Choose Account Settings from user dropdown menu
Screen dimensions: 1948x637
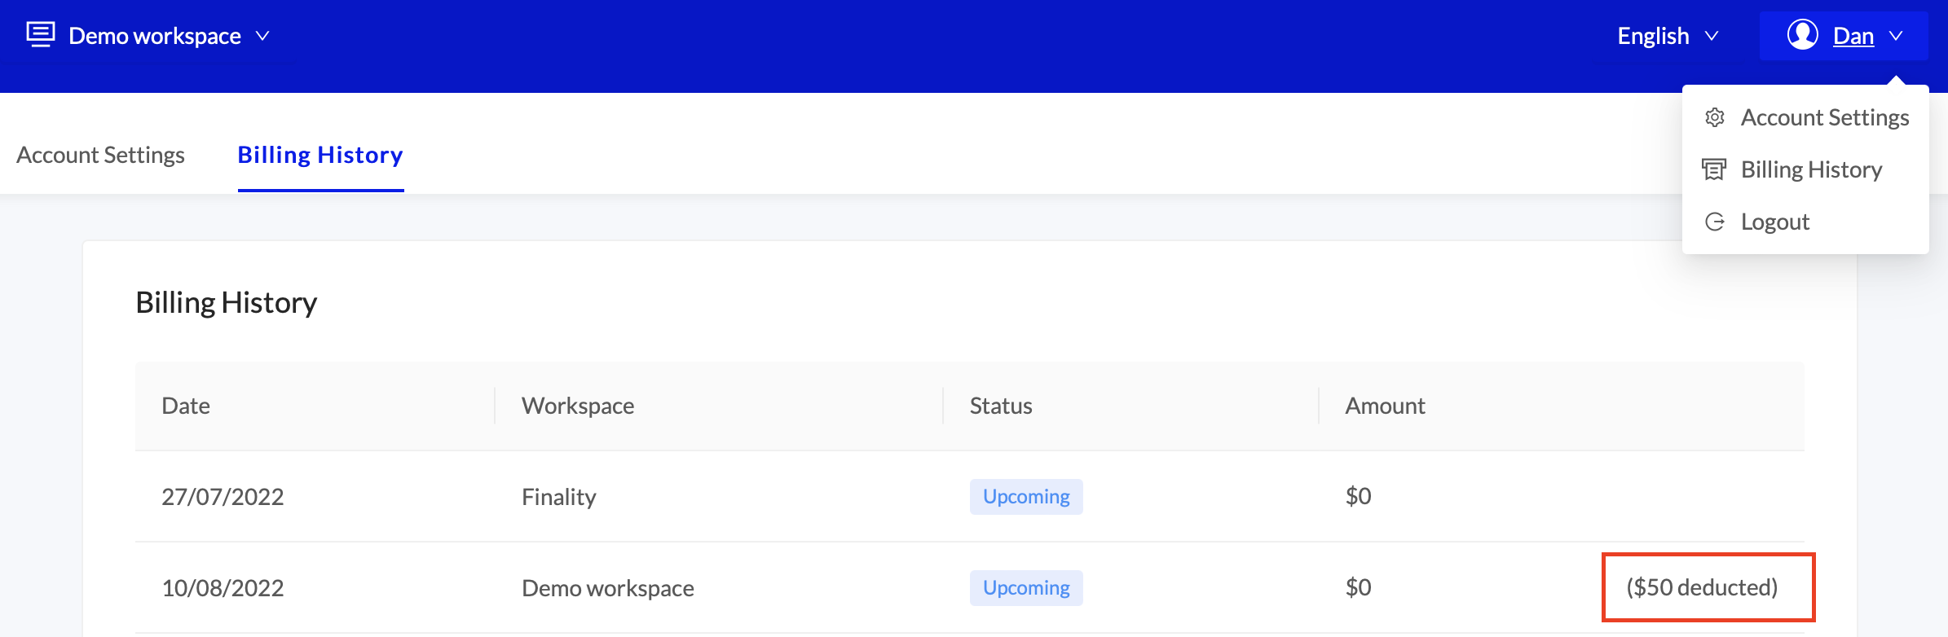(1824, 117)
